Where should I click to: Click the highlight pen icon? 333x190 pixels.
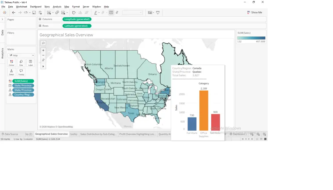pos(96,13)
